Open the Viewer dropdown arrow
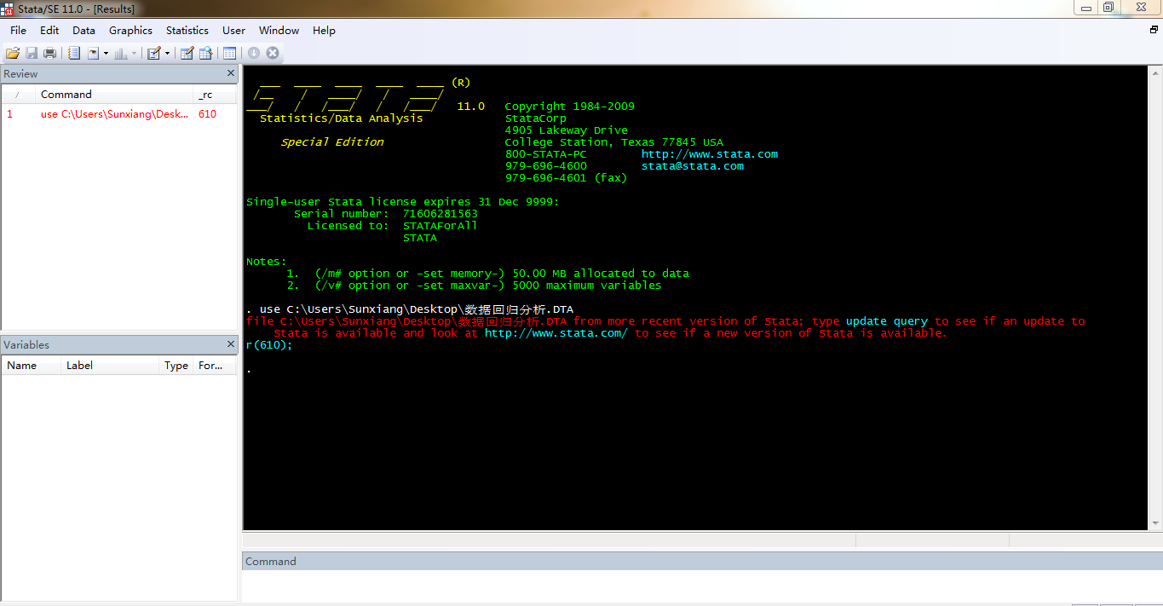Viewport: 1163px width, 606px height. point(106,53)
